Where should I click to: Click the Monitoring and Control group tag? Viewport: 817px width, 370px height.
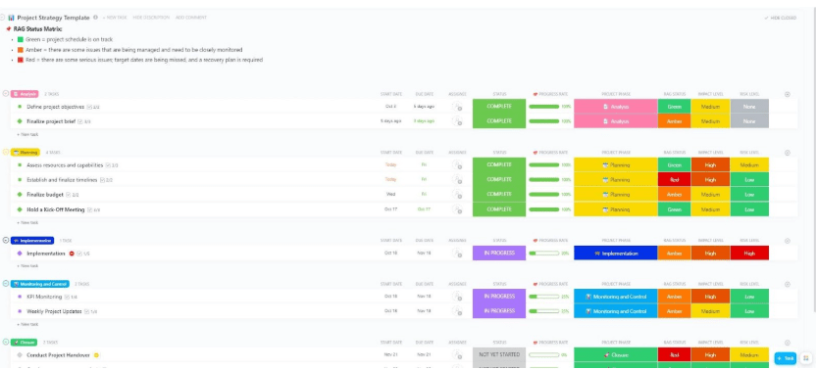[39, 284]
